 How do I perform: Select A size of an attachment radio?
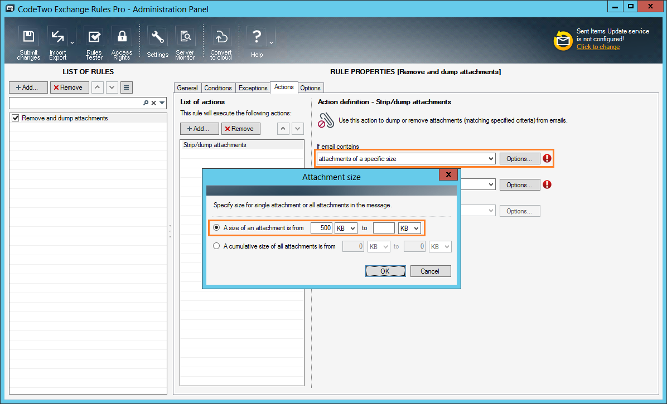[x=216, y=228]
